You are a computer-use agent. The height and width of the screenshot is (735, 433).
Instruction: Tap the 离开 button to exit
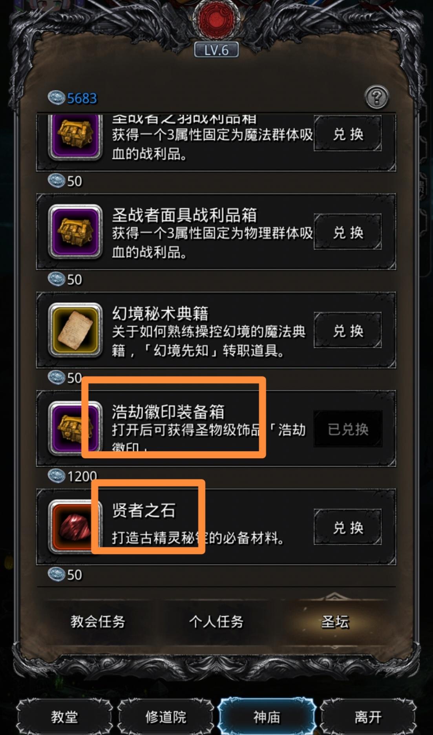[x=368, y=717]
